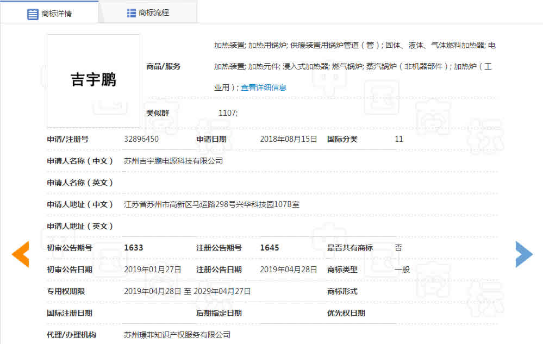The height and width of the screenshot is (344, 543).
Task: Switch to the 商标流程 tab
Action: 153,12
